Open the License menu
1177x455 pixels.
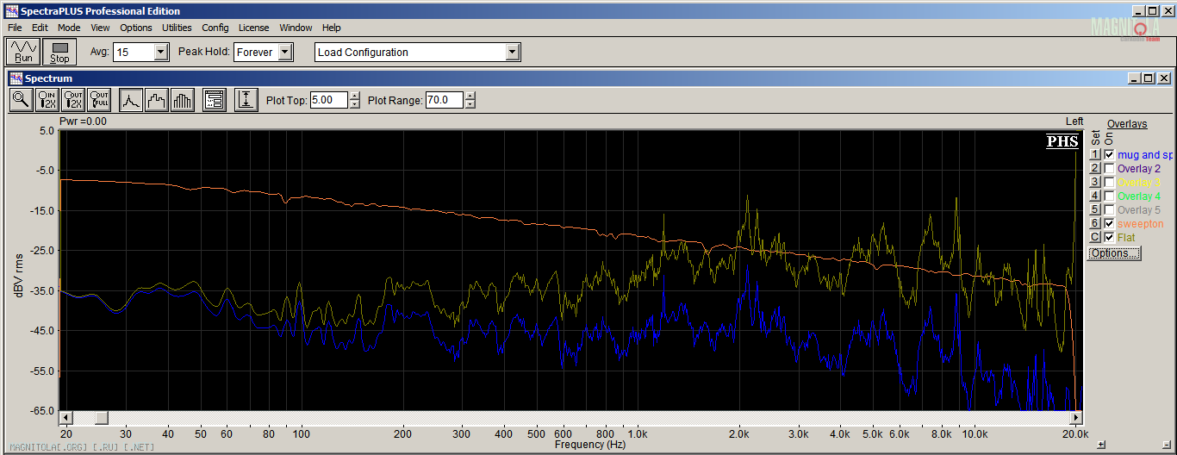(x=253, y=28)
